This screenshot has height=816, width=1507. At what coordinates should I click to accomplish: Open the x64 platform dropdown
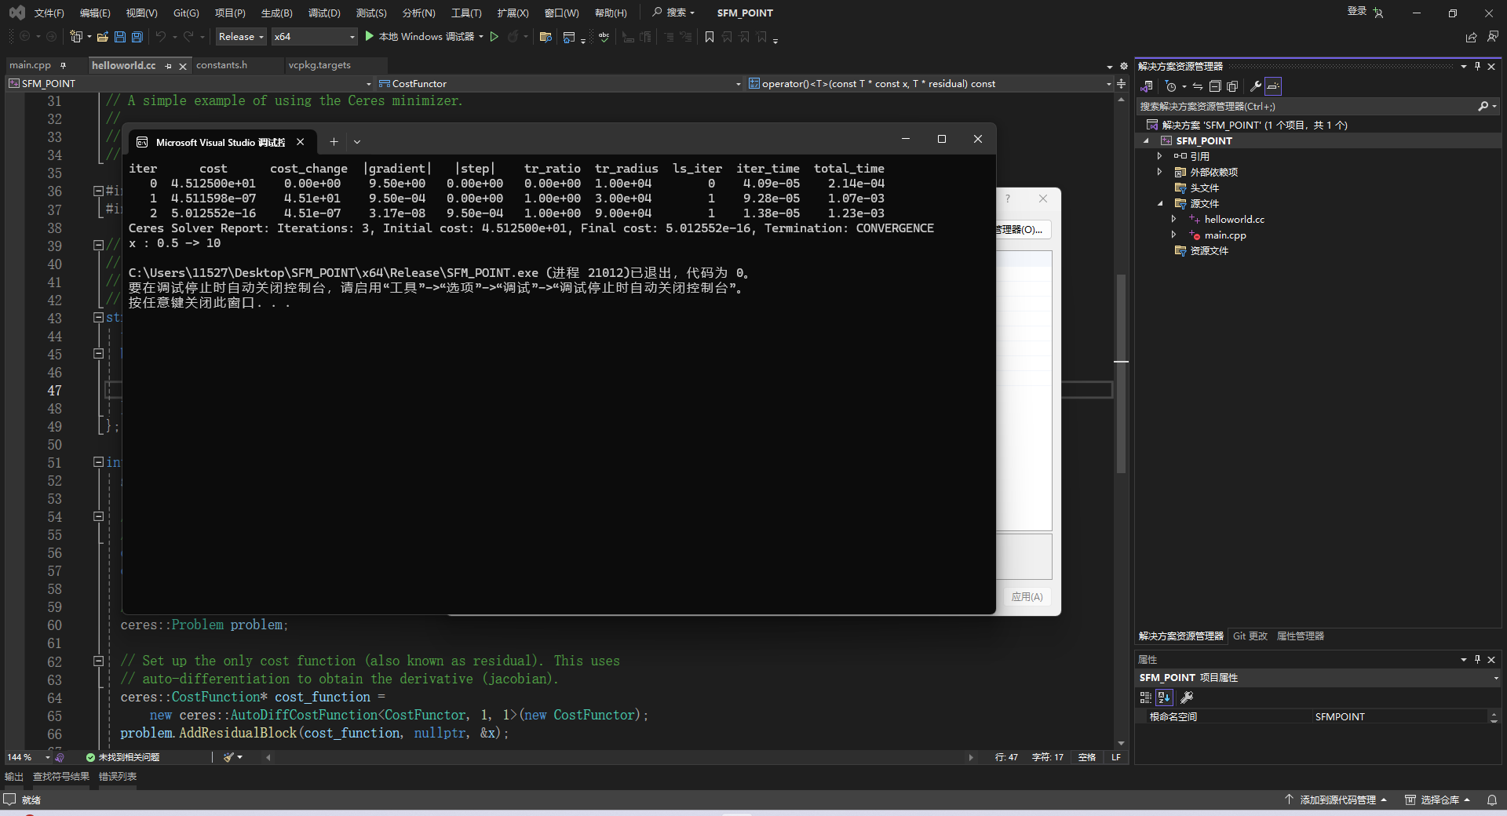pos(314,37)
